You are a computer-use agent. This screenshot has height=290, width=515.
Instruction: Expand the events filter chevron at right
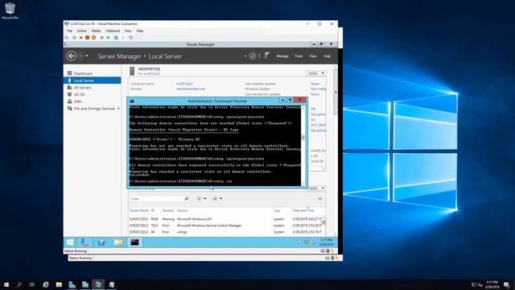pyautogui.click(x=320, y=199)
